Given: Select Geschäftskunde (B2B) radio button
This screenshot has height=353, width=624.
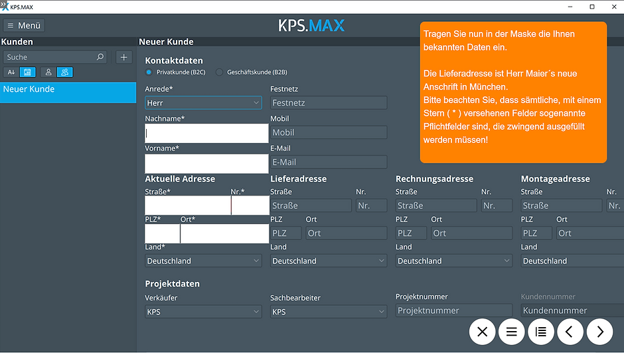Looking at the screenshot, I should pos(219,72).
